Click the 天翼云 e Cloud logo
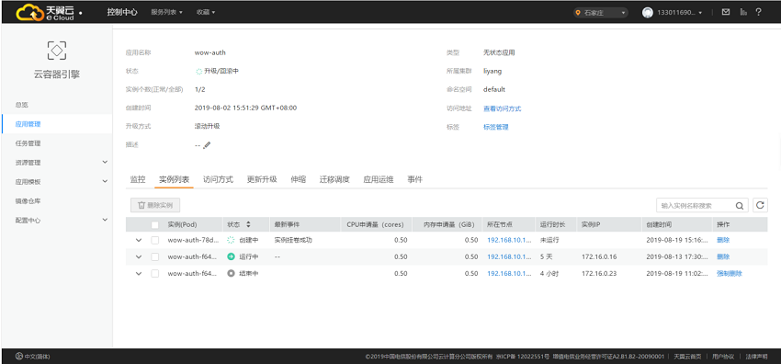This screenshot has height=364, width=781. (45, 12)
